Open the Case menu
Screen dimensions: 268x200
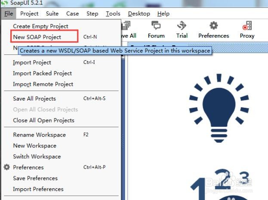click(x=72, y=13)
